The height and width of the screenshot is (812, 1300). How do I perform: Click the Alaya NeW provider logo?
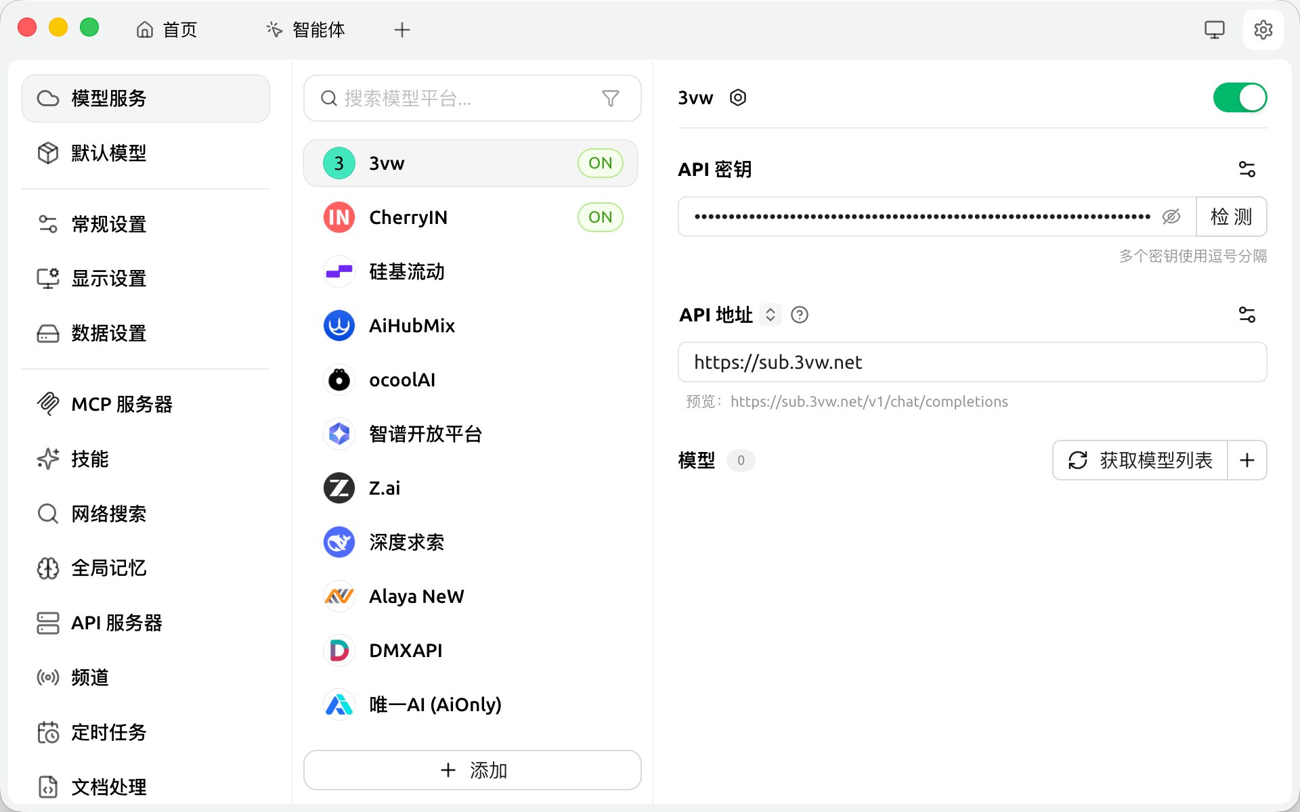click(339, 596)
